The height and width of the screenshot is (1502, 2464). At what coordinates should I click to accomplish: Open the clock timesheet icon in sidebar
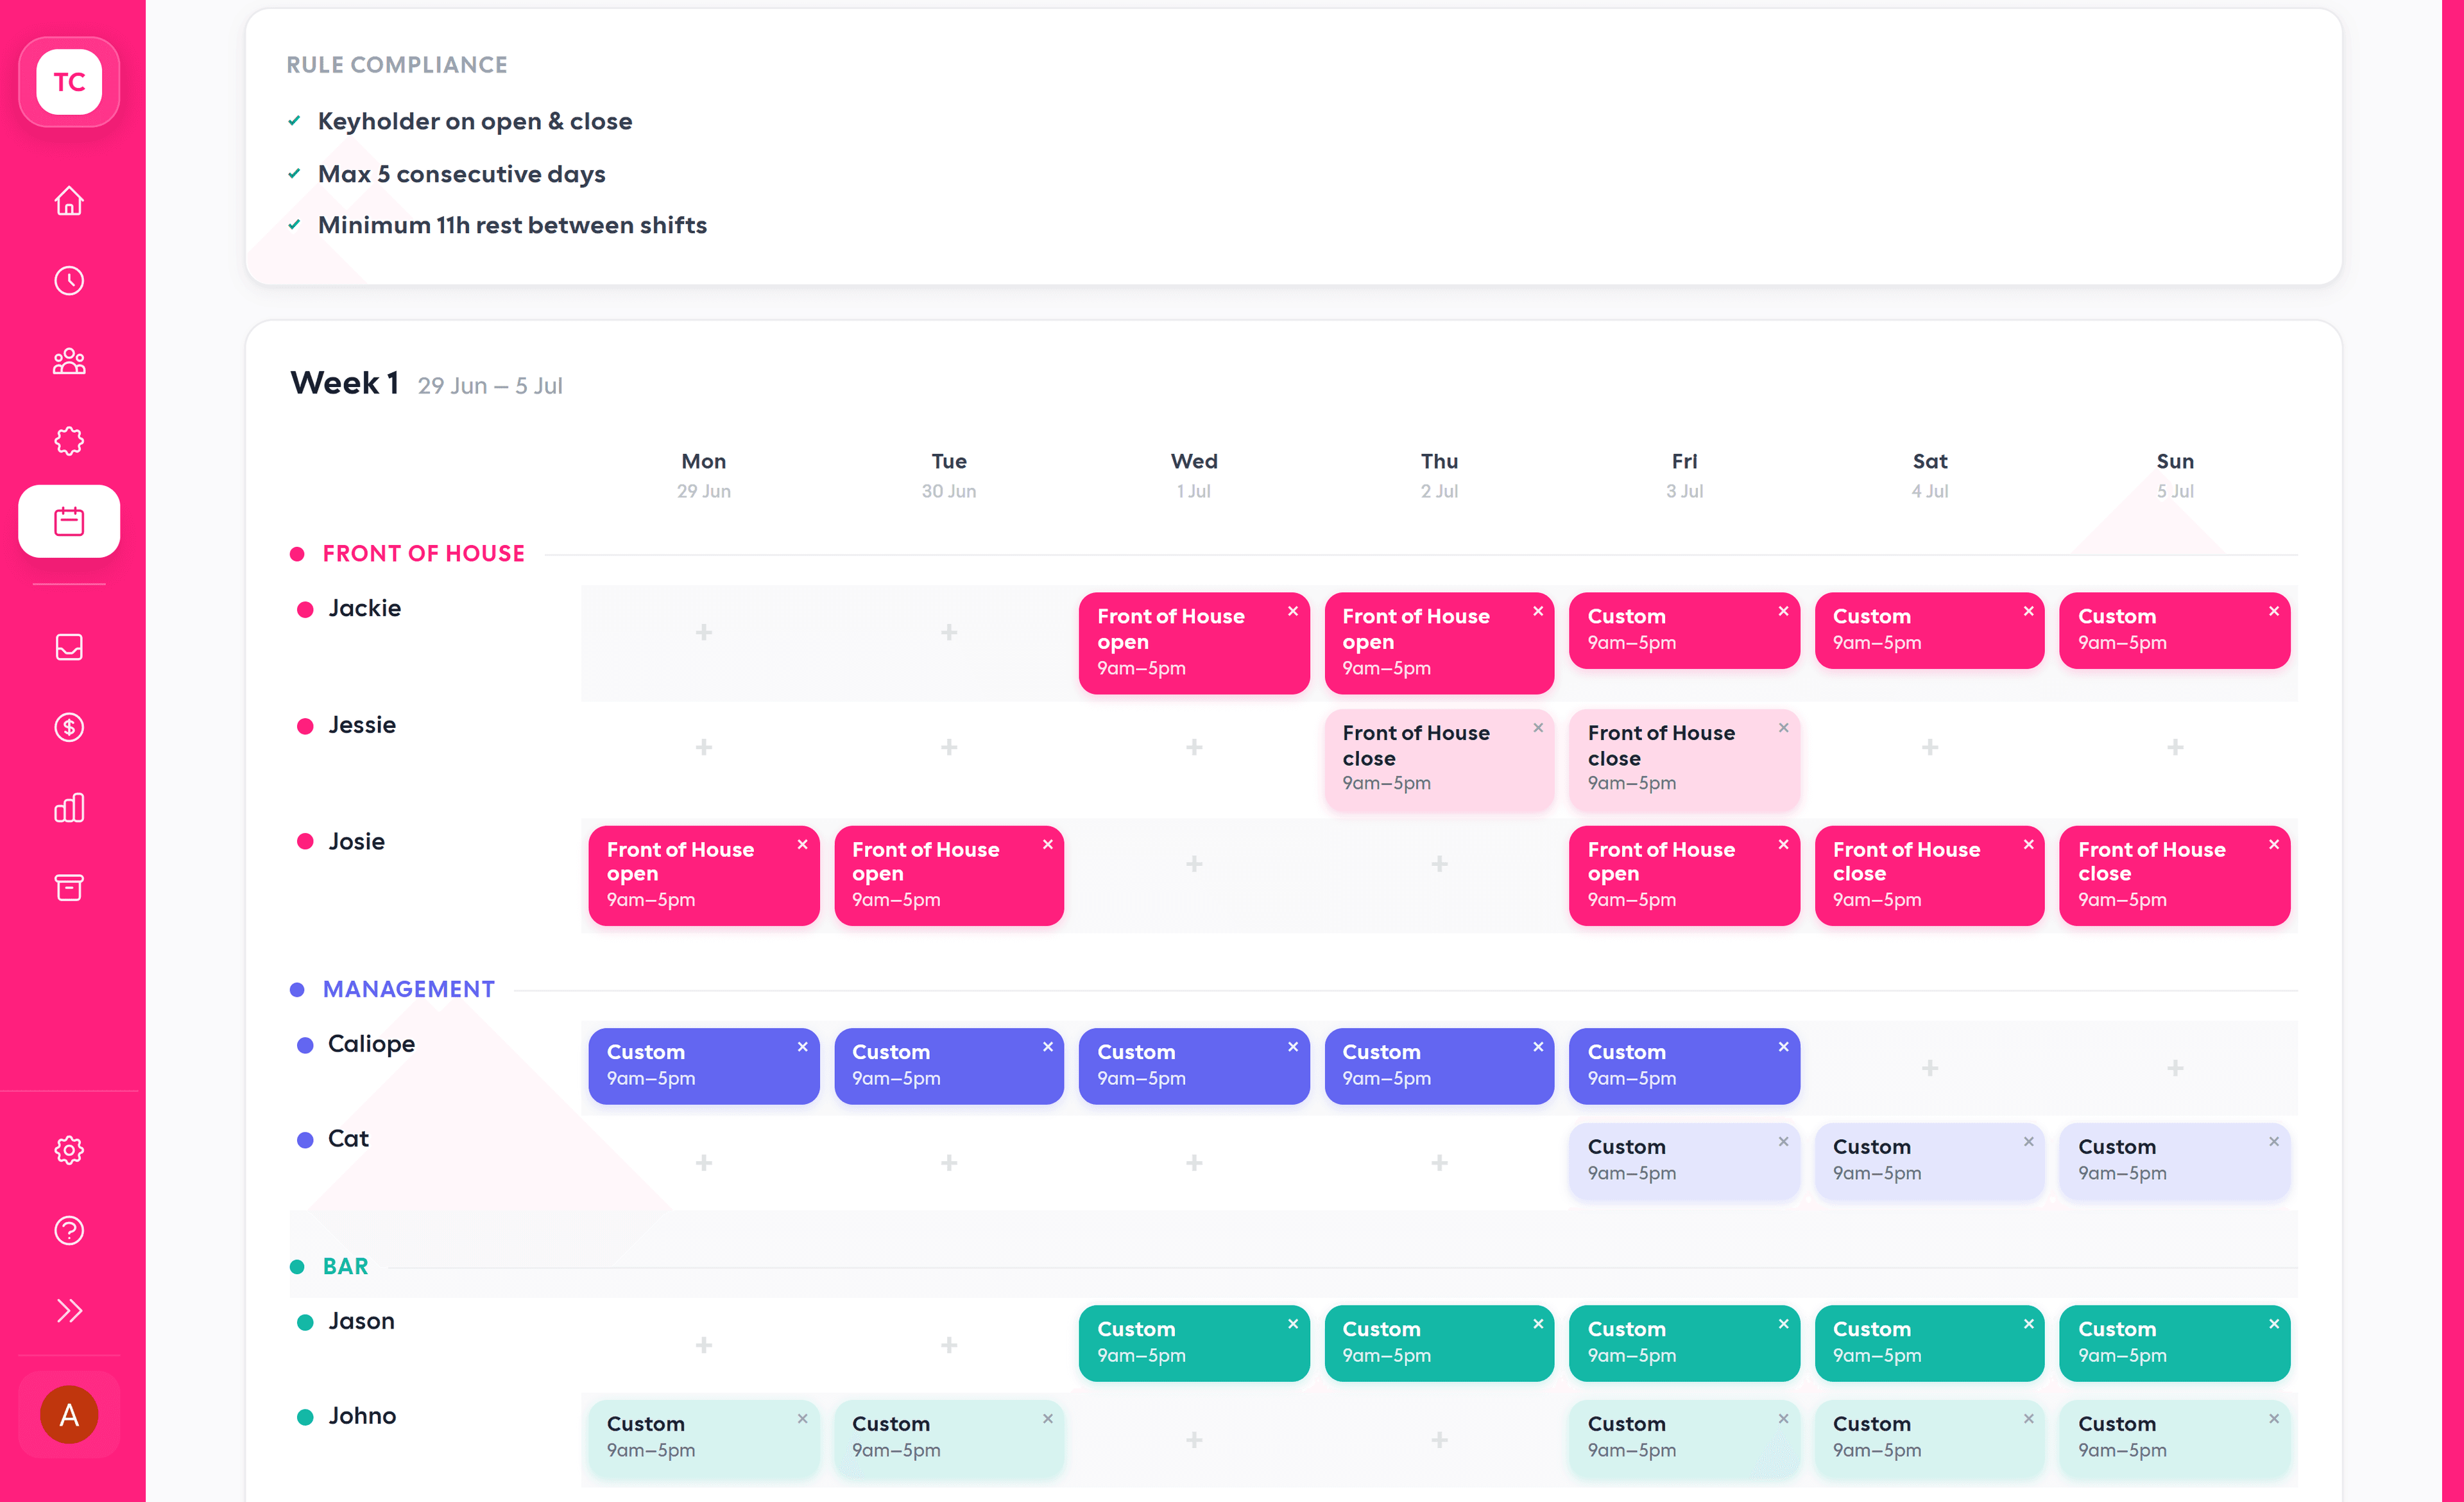point(69,281)
